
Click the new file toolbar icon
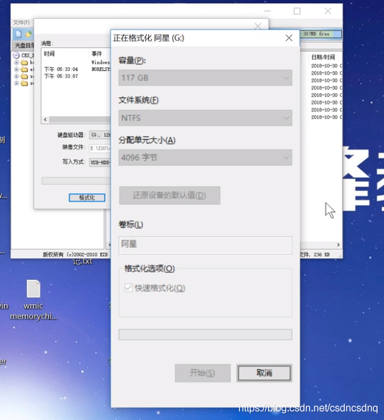[19, 34]
